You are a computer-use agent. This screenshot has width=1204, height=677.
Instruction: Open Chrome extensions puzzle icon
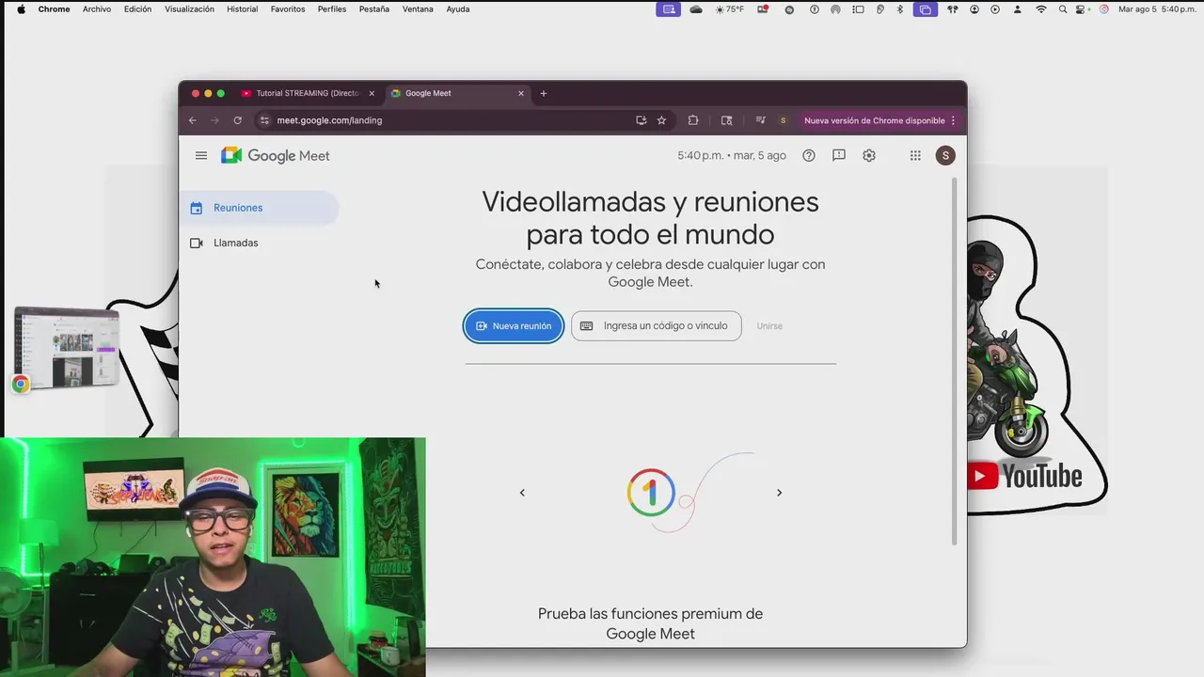click(x=693, y=120)
